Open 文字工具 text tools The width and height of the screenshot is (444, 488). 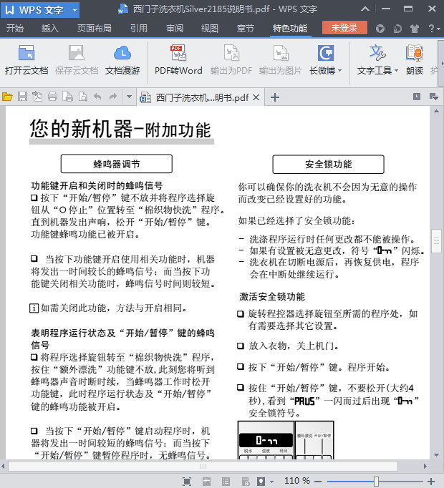pyautogui.click(x=377, y=60)
